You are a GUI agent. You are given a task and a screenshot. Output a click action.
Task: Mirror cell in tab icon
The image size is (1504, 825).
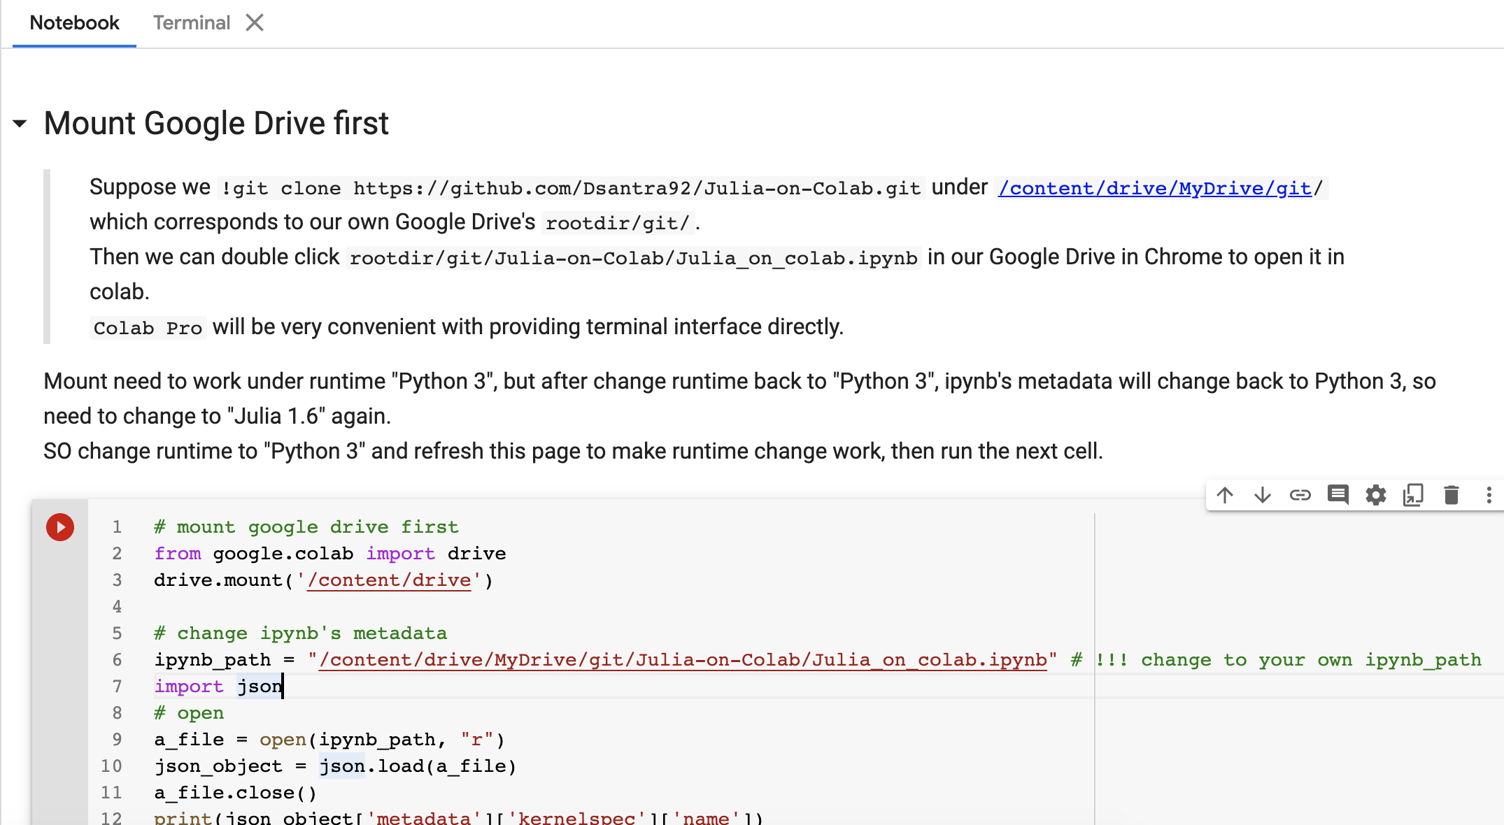pos(1413,496)
